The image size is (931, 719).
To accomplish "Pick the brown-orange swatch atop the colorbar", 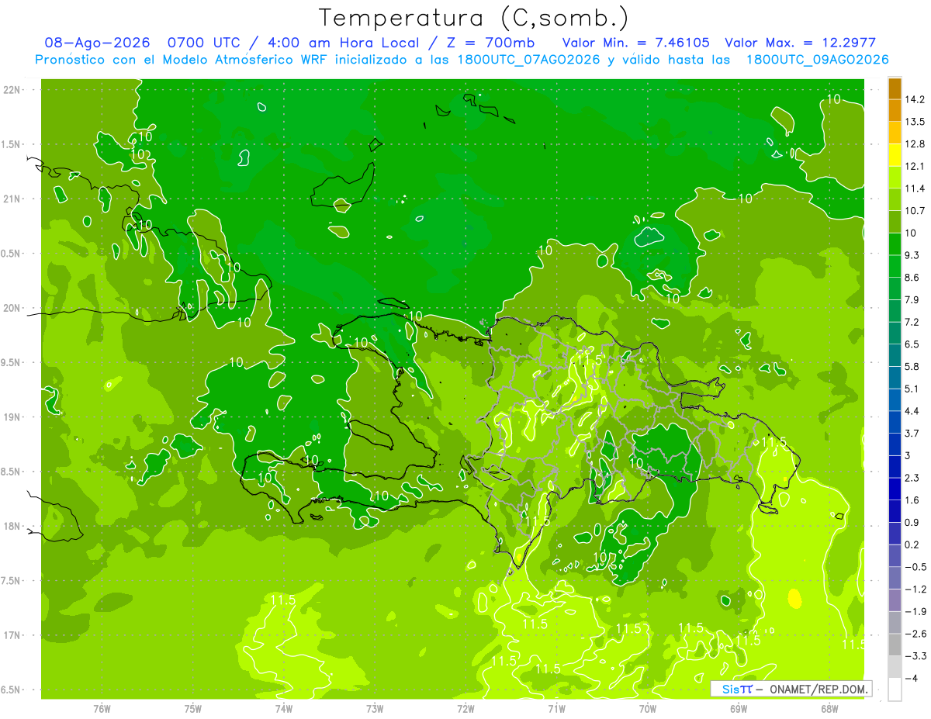I will click(895, 88).
